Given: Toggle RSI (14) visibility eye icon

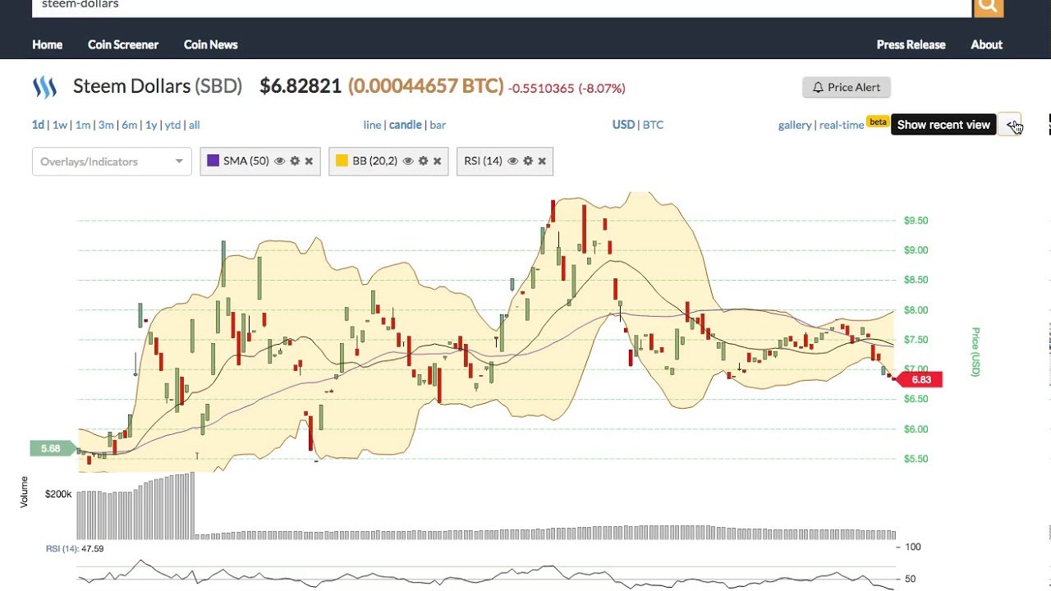Looking at the screenshot, I should pyautogui.click(x=512, y=161).
